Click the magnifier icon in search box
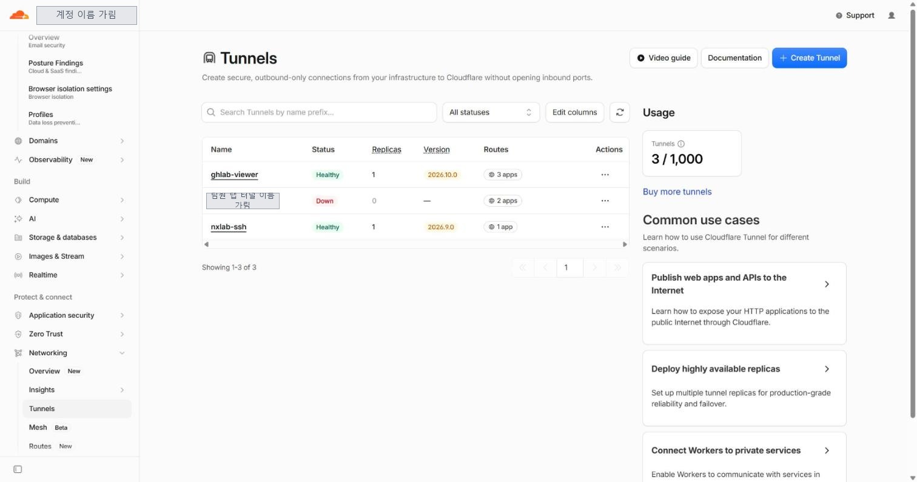The image size is (917, 482). pos(211,112)
